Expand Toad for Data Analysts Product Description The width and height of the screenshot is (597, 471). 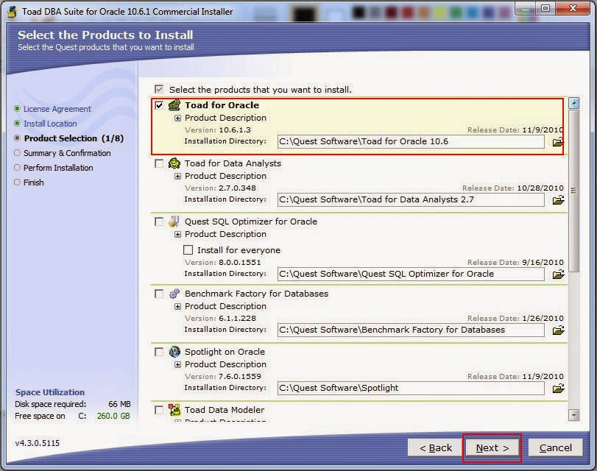[177, 177]
